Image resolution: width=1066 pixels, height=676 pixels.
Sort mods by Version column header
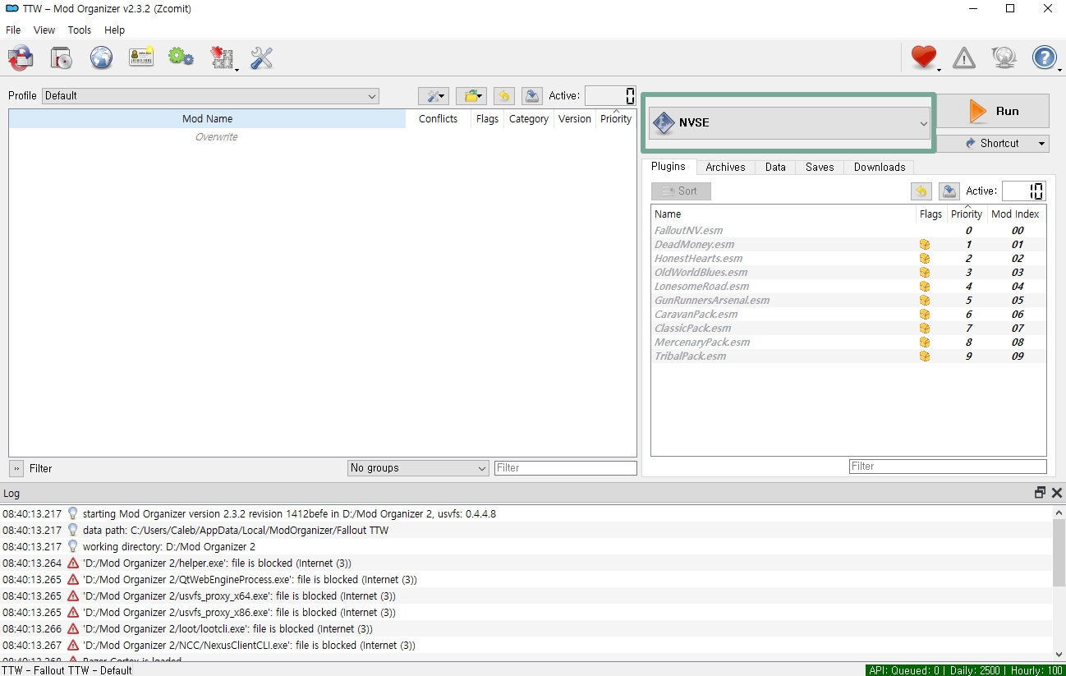click(x=575, y=119)
